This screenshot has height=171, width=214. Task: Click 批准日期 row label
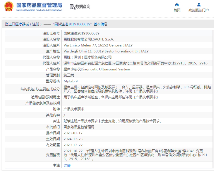click(53, 133)
